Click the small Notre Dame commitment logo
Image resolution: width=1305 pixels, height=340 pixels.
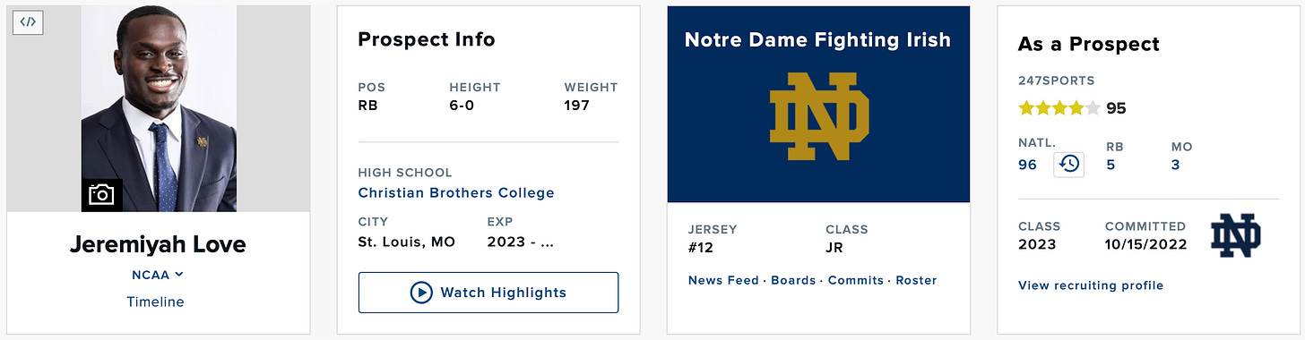1235,235
